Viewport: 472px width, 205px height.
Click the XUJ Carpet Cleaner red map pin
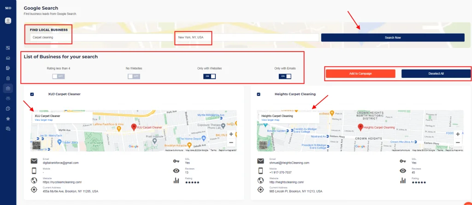pos(134,127)
